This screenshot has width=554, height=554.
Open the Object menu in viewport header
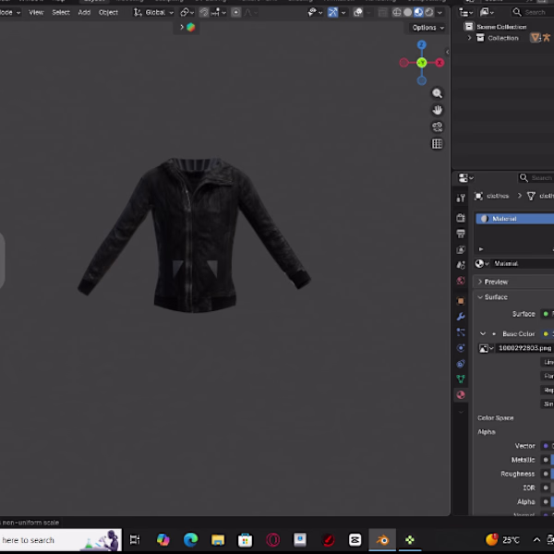click(108, 12)
